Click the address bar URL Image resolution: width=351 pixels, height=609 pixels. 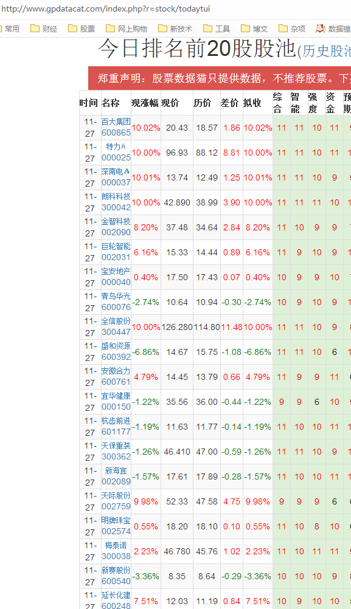(x=105, y=9)
